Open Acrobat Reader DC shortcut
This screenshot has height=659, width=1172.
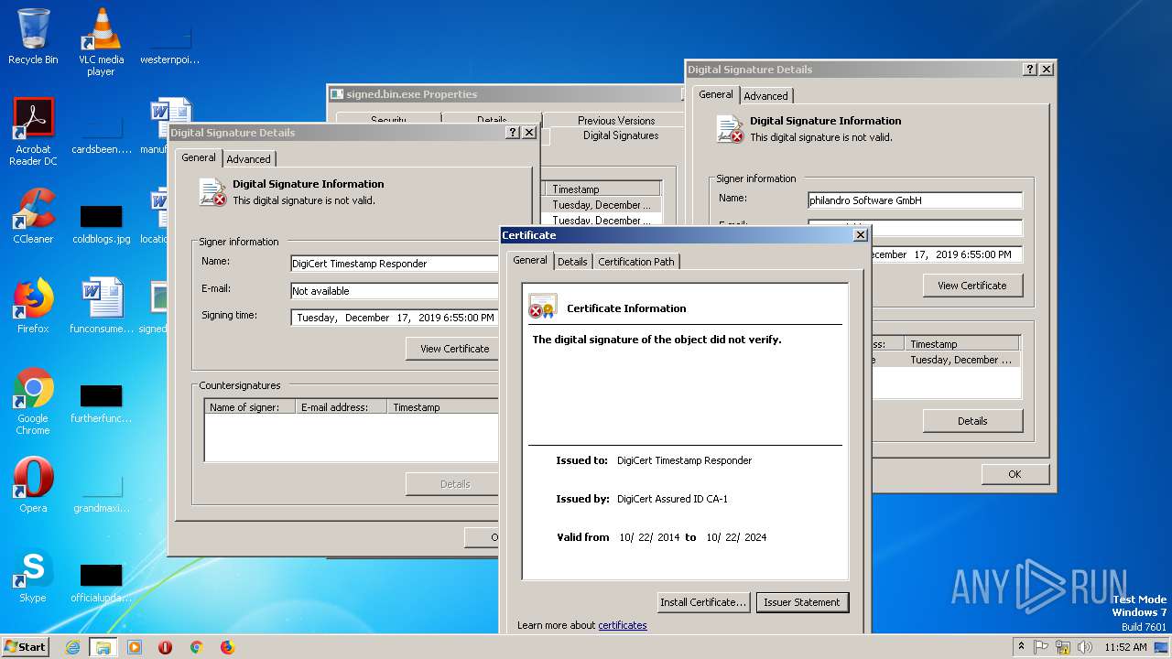33,132
